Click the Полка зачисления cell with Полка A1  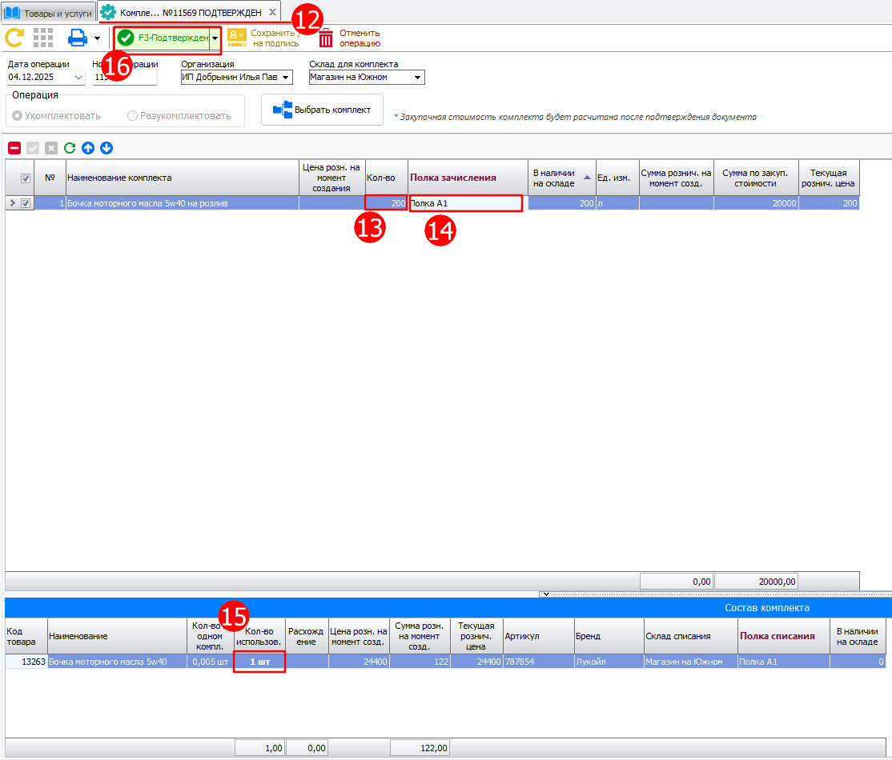[466, 203]
